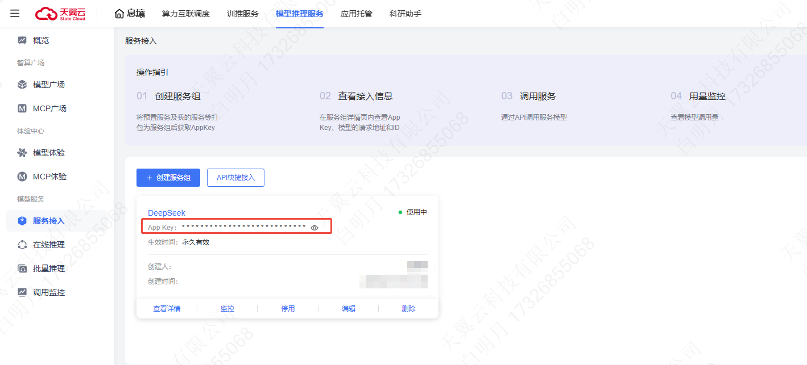The width and height of the screenshot is (807, 365).
Task: Open the 息壤 home icon
Action: [119, 14]
